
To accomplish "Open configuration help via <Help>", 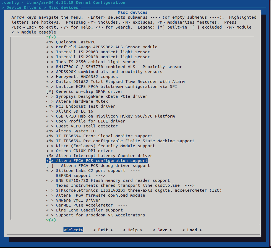I will (x=133, y=230).
